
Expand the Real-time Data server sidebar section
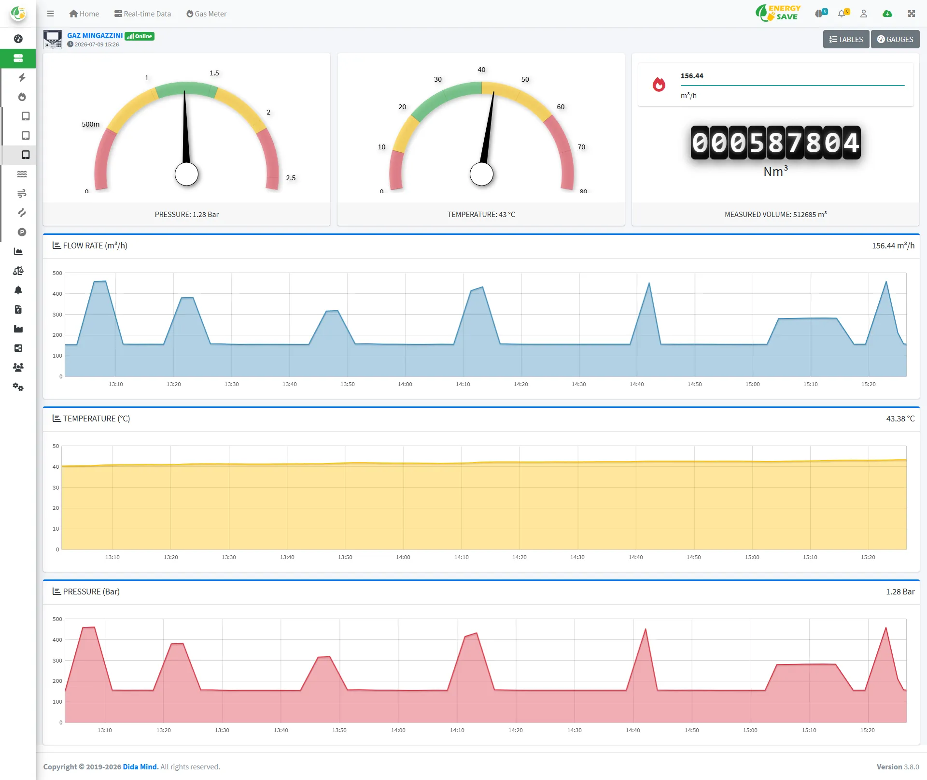pyautogui.click(x=18, y=58)
